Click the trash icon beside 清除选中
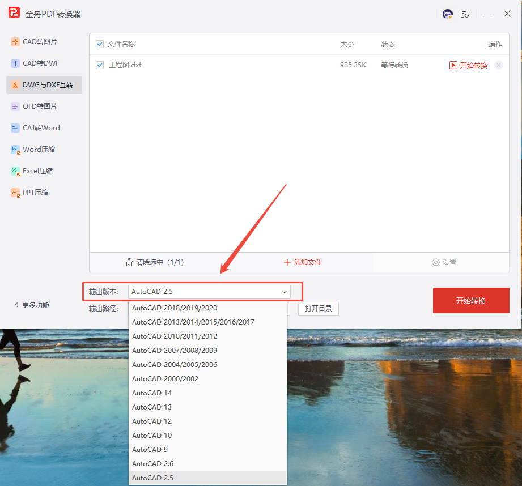 129,262
